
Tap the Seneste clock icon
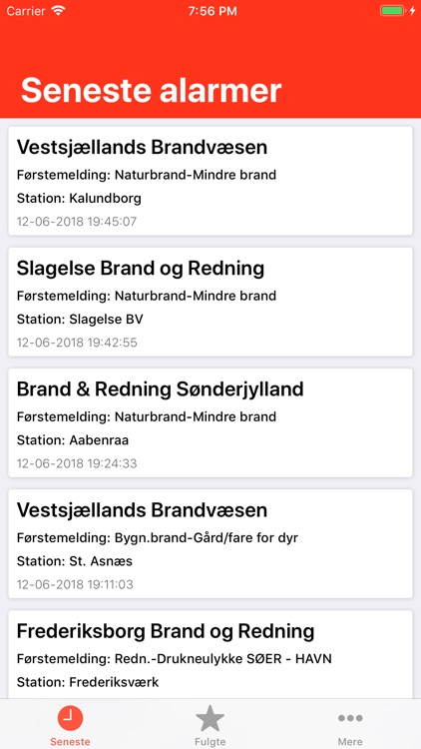[70, 718]
